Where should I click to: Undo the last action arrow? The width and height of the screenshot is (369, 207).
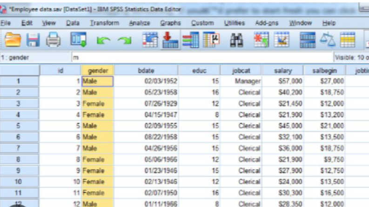pyautogui.click(x=103, y=40)
